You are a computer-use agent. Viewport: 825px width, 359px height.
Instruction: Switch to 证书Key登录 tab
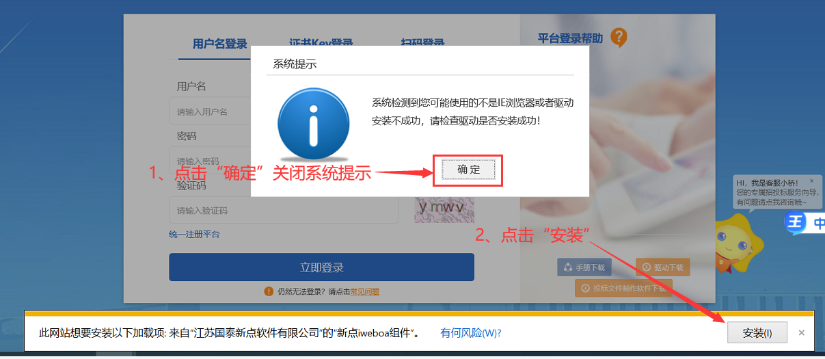pos(321,41)
